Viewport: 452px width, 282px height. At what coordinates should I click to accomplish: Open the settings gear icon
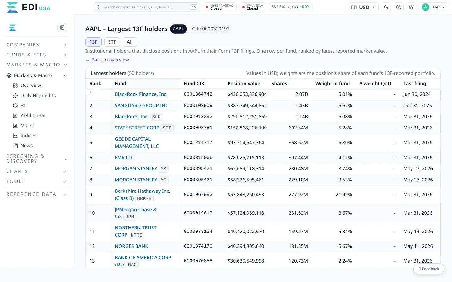411,7
